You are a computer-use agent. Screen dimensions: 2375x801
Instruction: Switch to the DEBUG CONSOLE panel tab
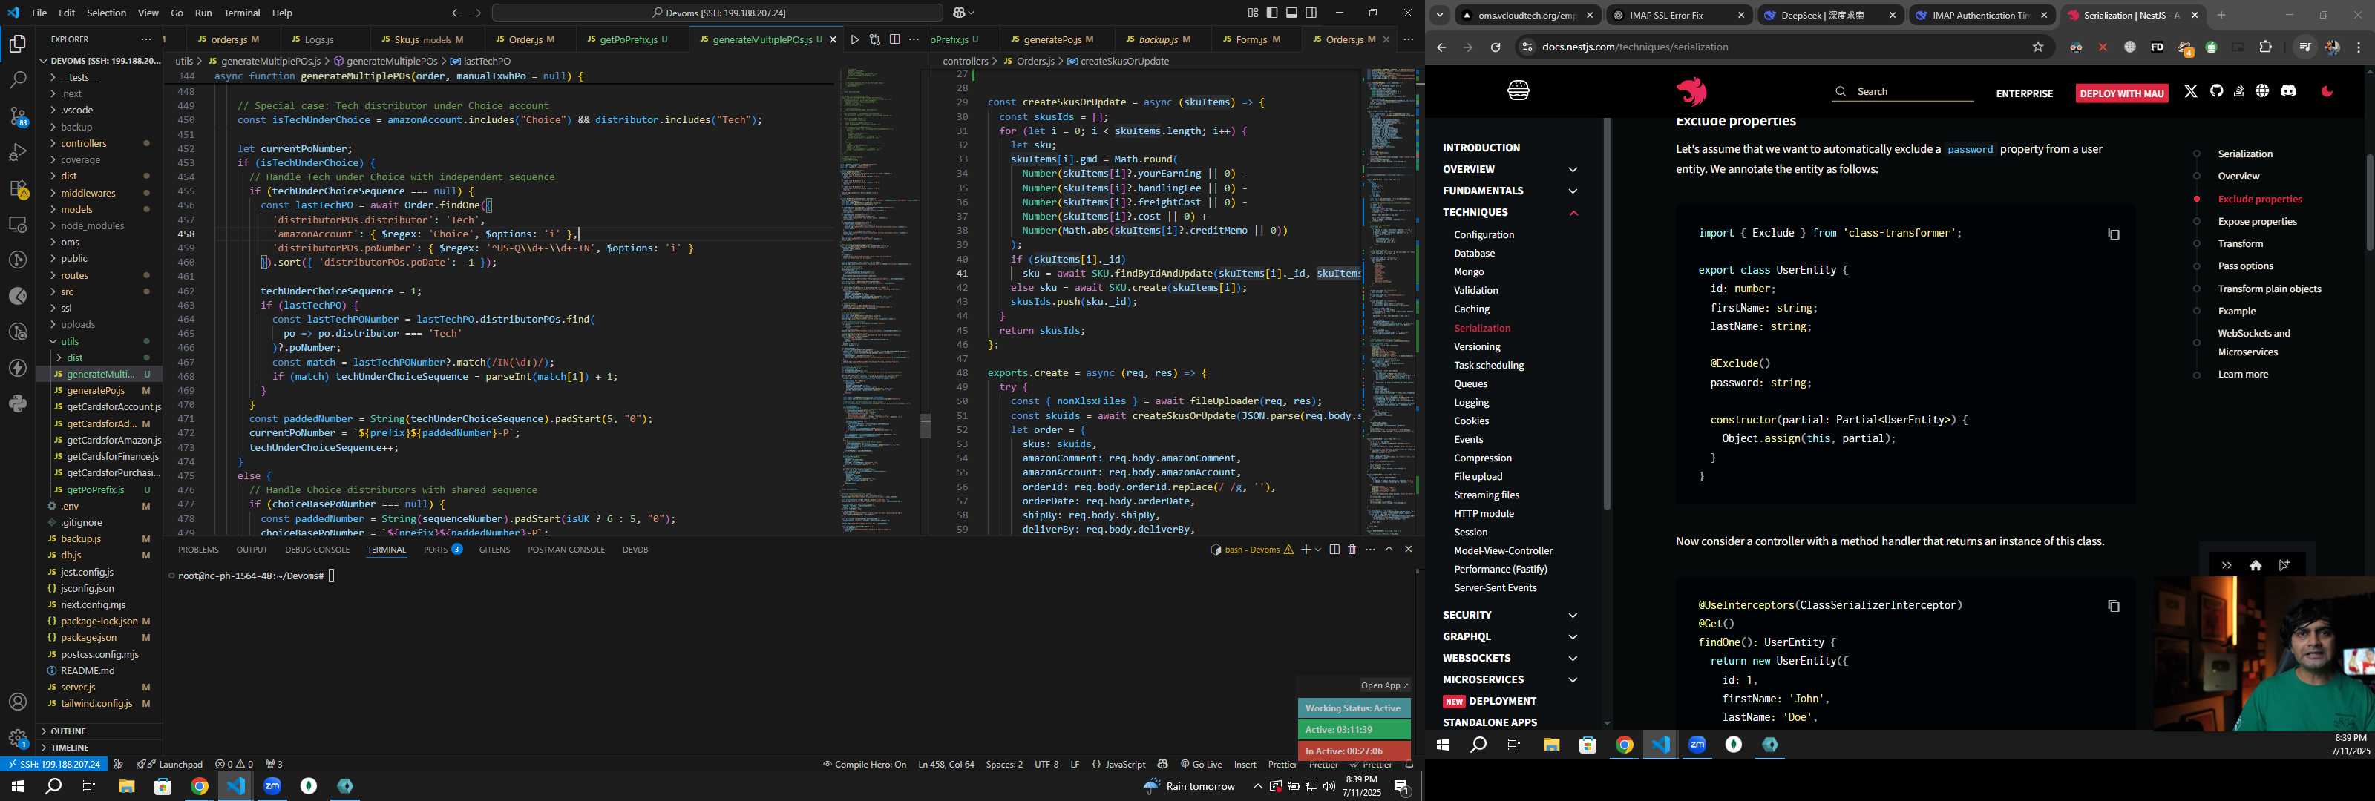[317, 550]
